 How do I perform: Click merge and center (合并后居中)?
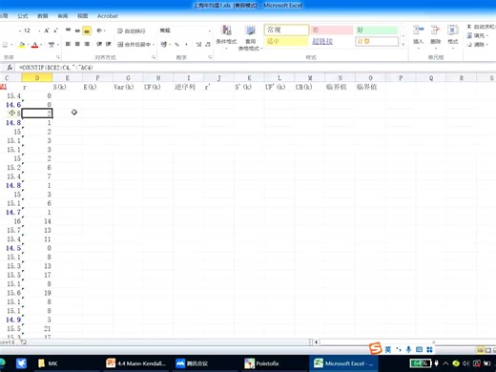134,44
